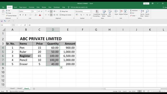Click the Redo arrow icon

(x=9, y=21)
